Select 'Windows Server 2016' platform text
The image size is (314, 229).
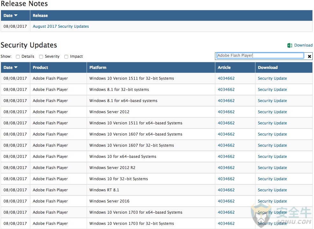tap(109, 201)
